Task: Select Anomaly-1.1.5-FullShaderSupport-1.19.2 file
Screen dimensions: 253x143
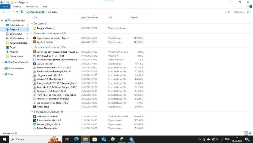Action: tap(57, 87)
